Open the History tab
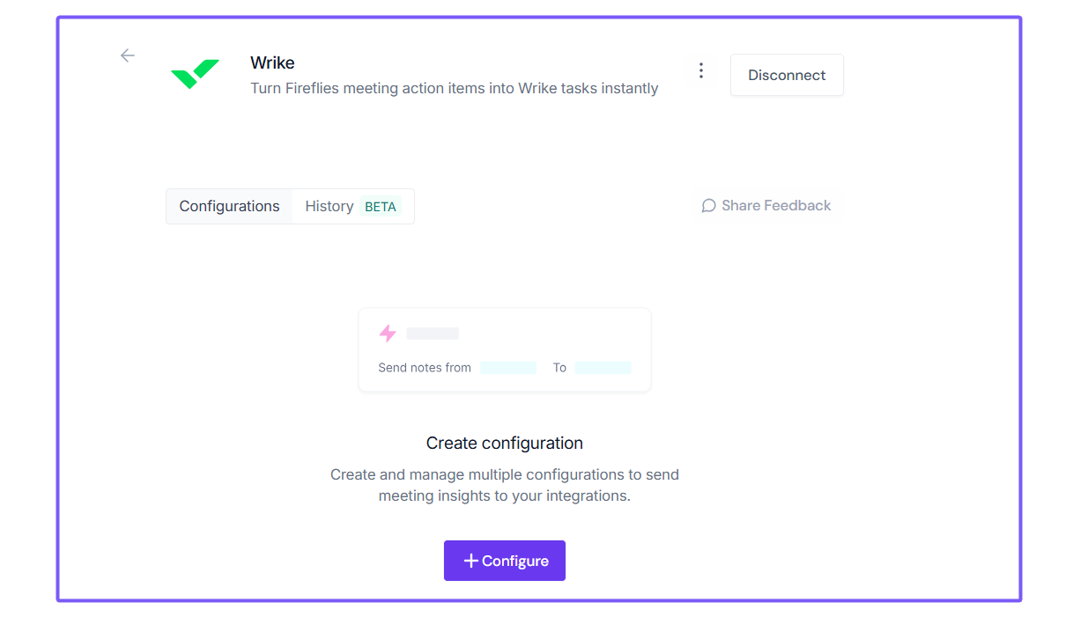The width and height of the screenshot is (1073, 624). coord(329,206)
